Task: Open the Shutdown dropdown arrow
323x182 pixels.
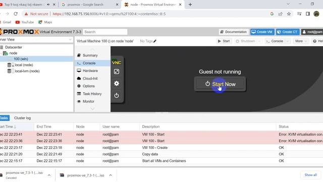Action: pos(259,41)
